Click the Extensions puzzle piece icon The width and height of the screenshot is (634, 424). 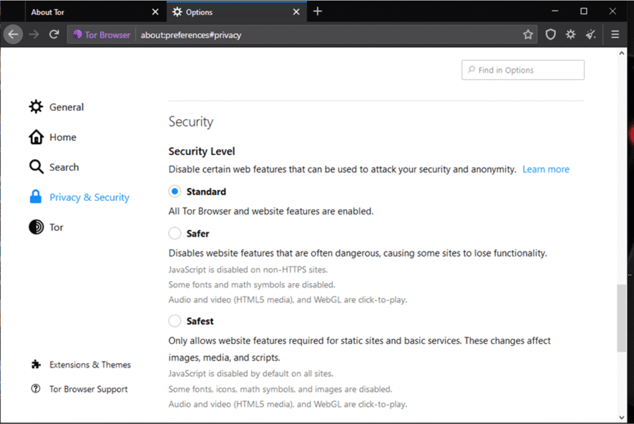pos(36,364)
